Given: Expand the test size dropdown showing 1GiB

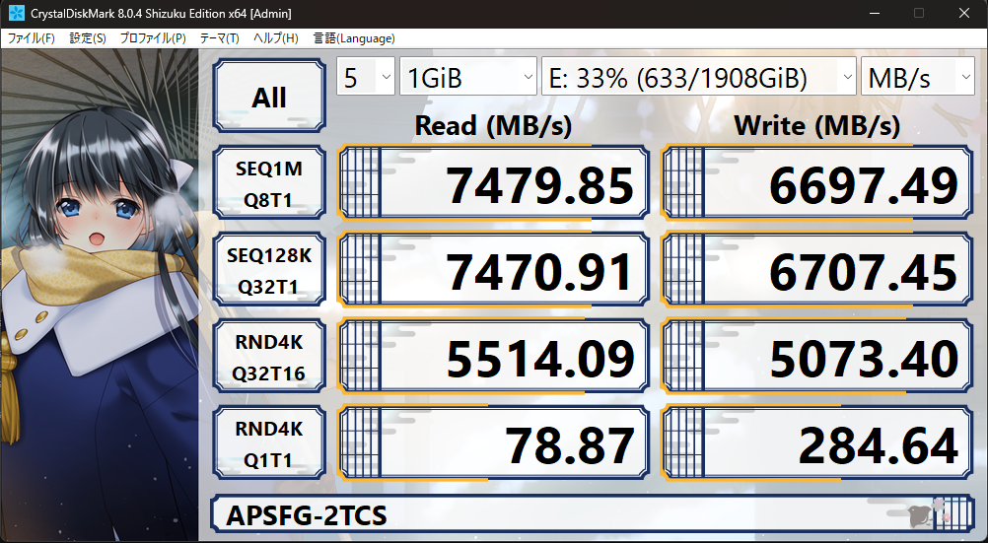Looking at the screenshot, I should click(468, 77).
